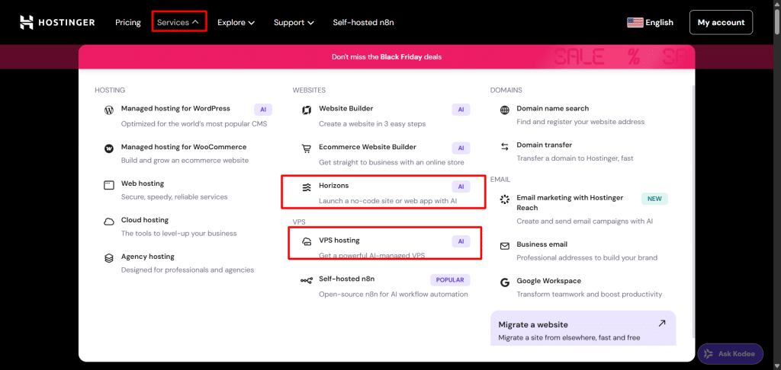Click the Hostinger Reach spinner icon

pos(505,199)
